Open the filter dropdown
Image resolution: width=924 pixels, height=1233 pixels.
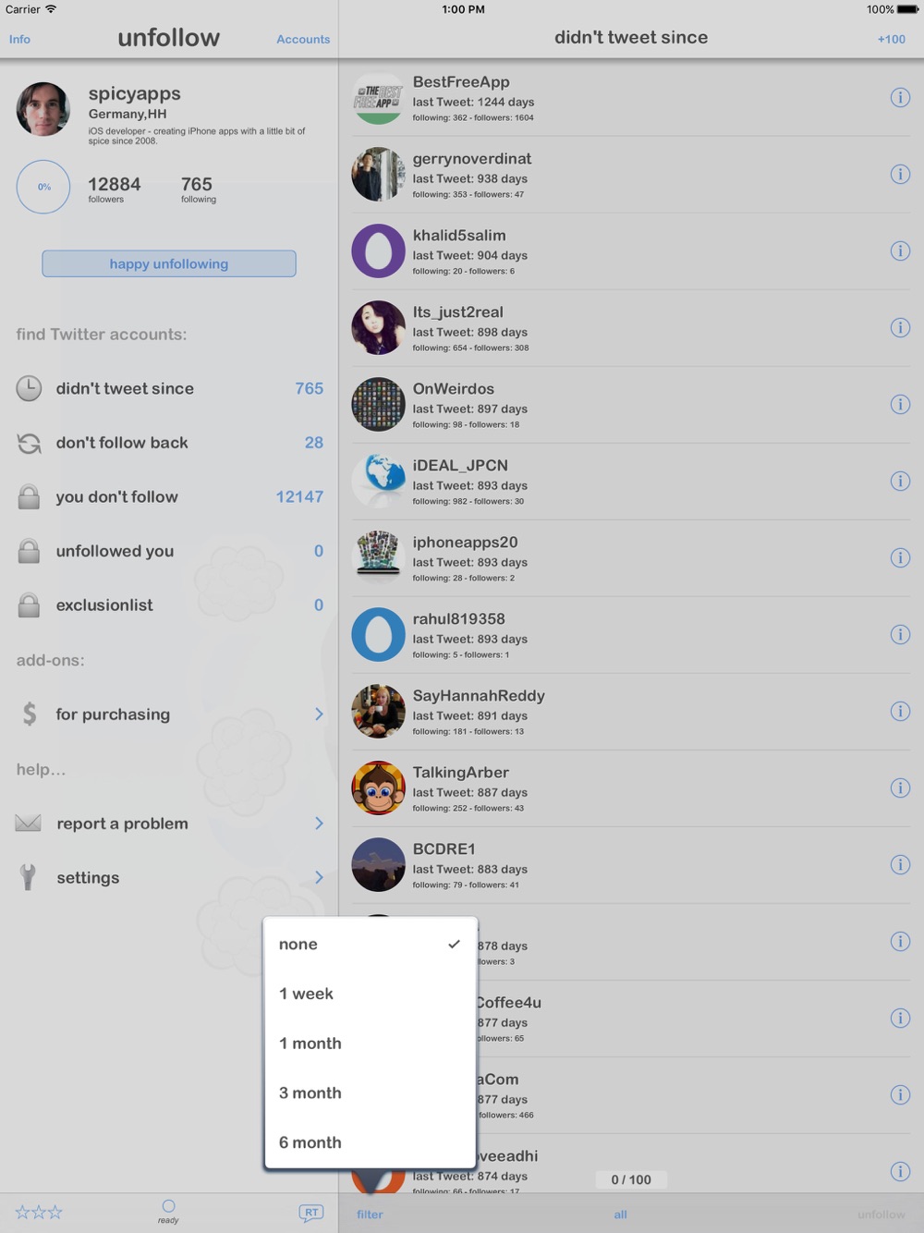point(370,1215)
